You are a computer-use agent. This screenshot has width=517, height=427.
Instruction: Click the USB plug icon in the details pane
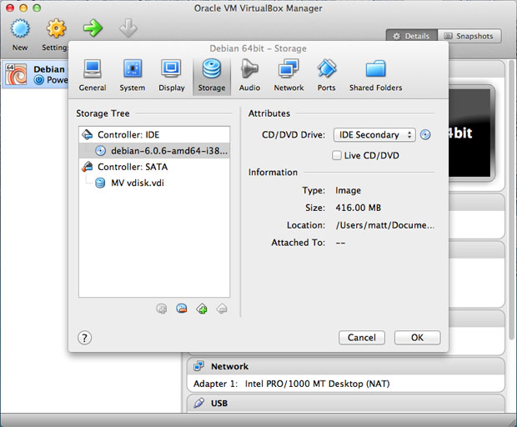[x=198, y=403]
